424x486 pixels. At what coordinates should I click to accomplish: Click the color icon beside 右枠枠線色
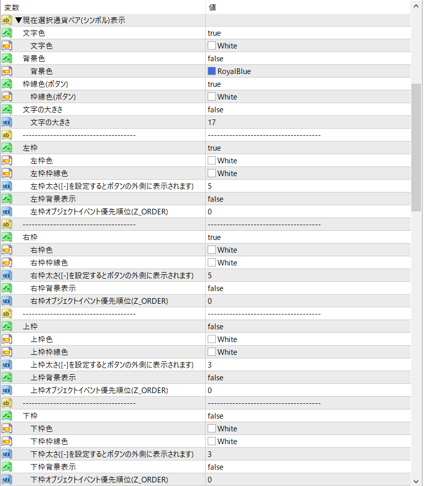click(x=7, y=262)
